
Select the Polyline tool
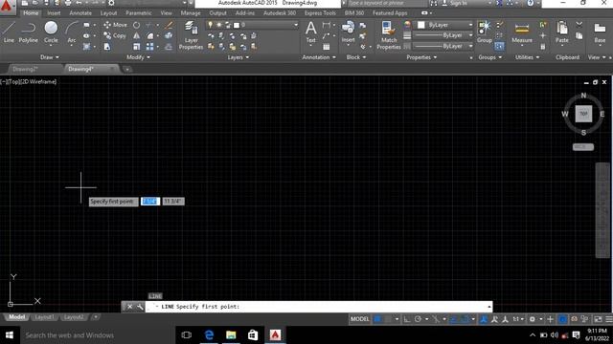pos(28,32)
